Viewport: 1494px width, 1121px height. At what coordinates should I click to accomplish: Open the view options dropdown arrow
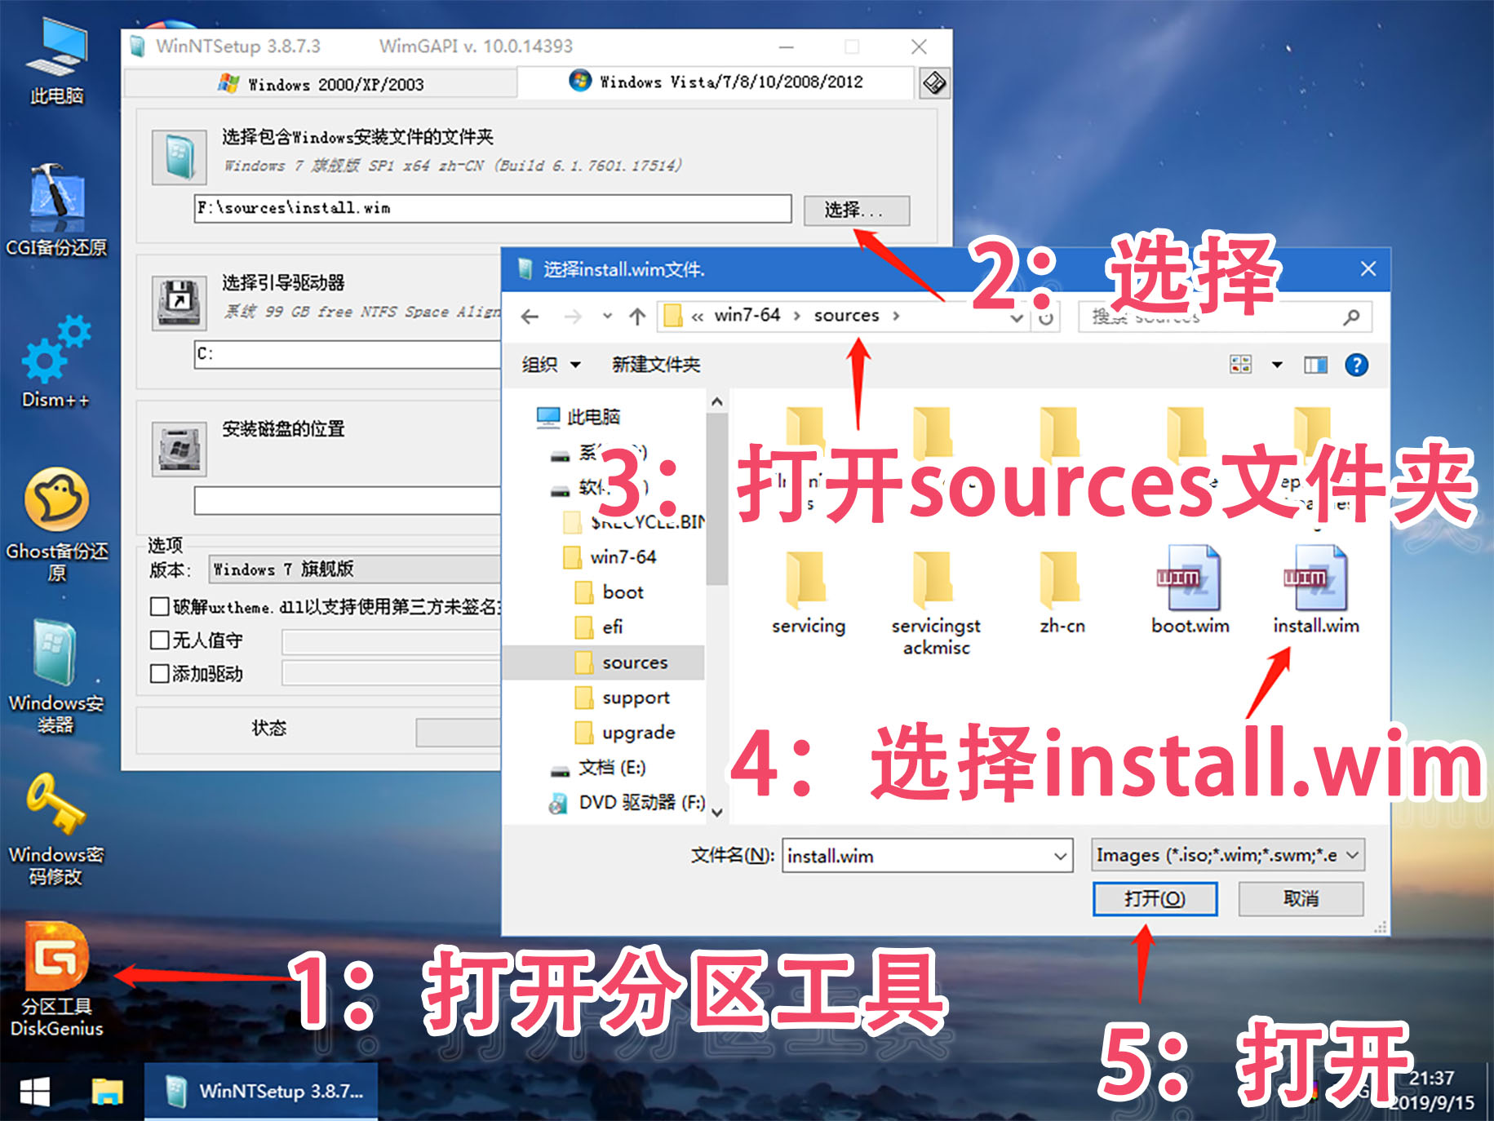coord(1277,365)
